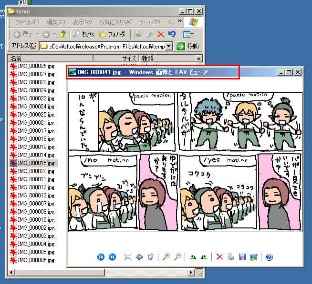Open image for editing from viewer

point(253,257)
